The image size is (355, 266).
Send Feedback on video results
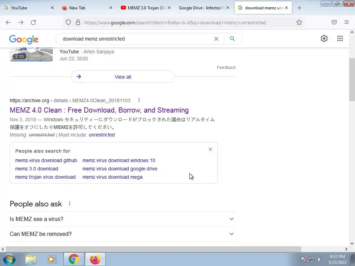pyautogui.click(x=226, y=68)
